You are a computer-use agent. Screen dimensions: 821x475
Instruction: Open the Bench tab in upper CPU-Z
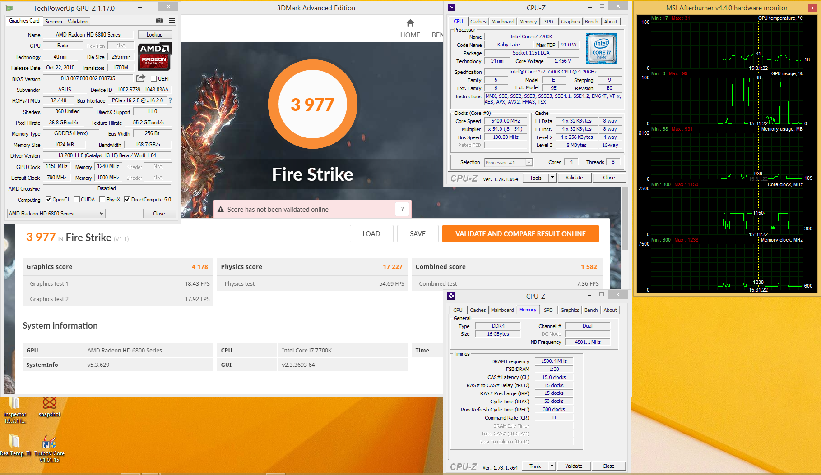pos(592,22)
